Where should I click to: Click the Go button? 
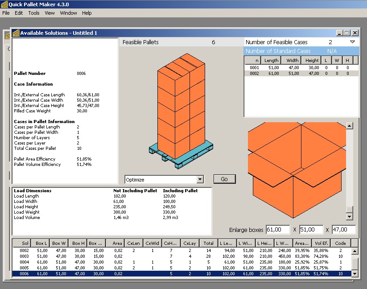224,179
